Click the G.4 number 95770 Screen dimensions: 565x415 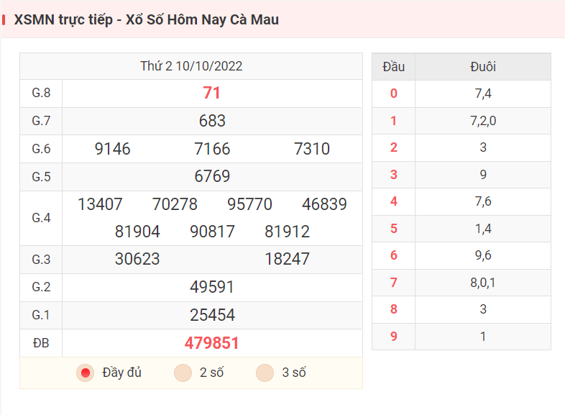pyautogui.click(x=249, y=204)
